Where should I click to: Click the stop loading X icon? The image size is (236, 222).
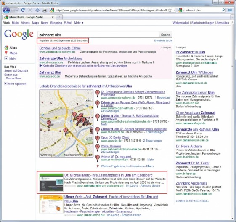click(x=30, y=10)
